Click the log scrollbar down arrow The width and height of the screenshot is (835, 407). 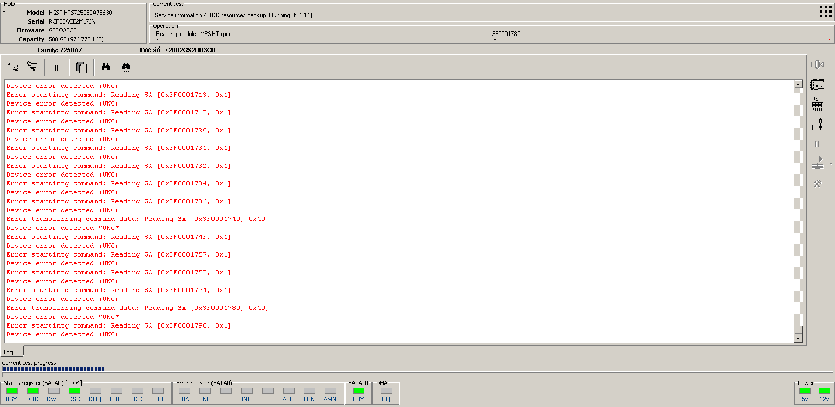pos(798,339)
